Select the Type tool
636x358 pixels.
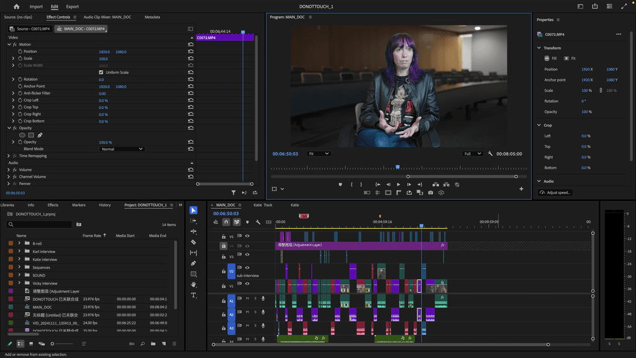[x=194, y=295]
